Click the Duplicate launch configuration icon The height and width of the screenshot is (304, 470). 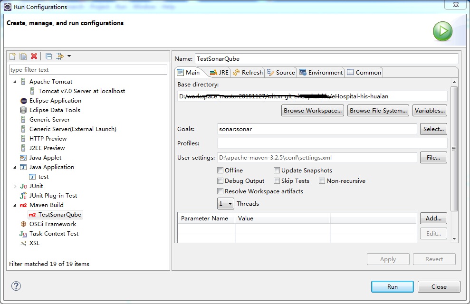click(23, 56)
